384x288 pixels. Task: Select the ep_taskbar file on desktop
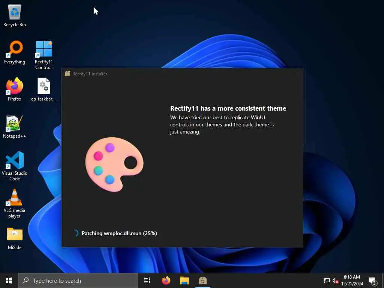(x=44, y=89)
